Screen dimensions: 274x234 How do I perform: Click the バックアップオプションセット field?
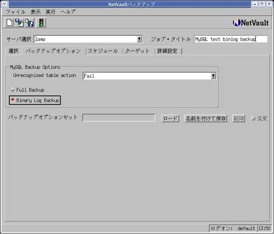pyautogui.click(x=119, y=118)
